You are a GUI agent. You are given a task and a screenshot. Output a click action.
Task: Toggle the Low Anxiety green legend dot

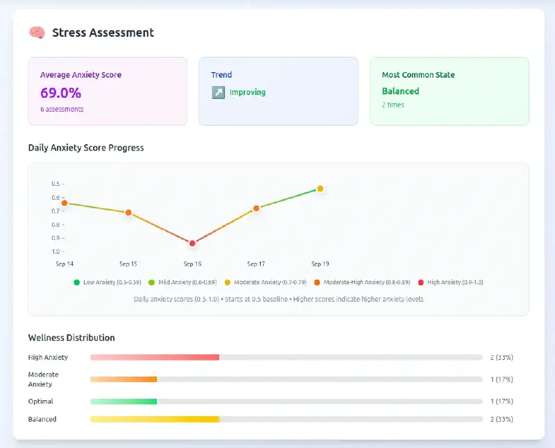pos(76,282)
